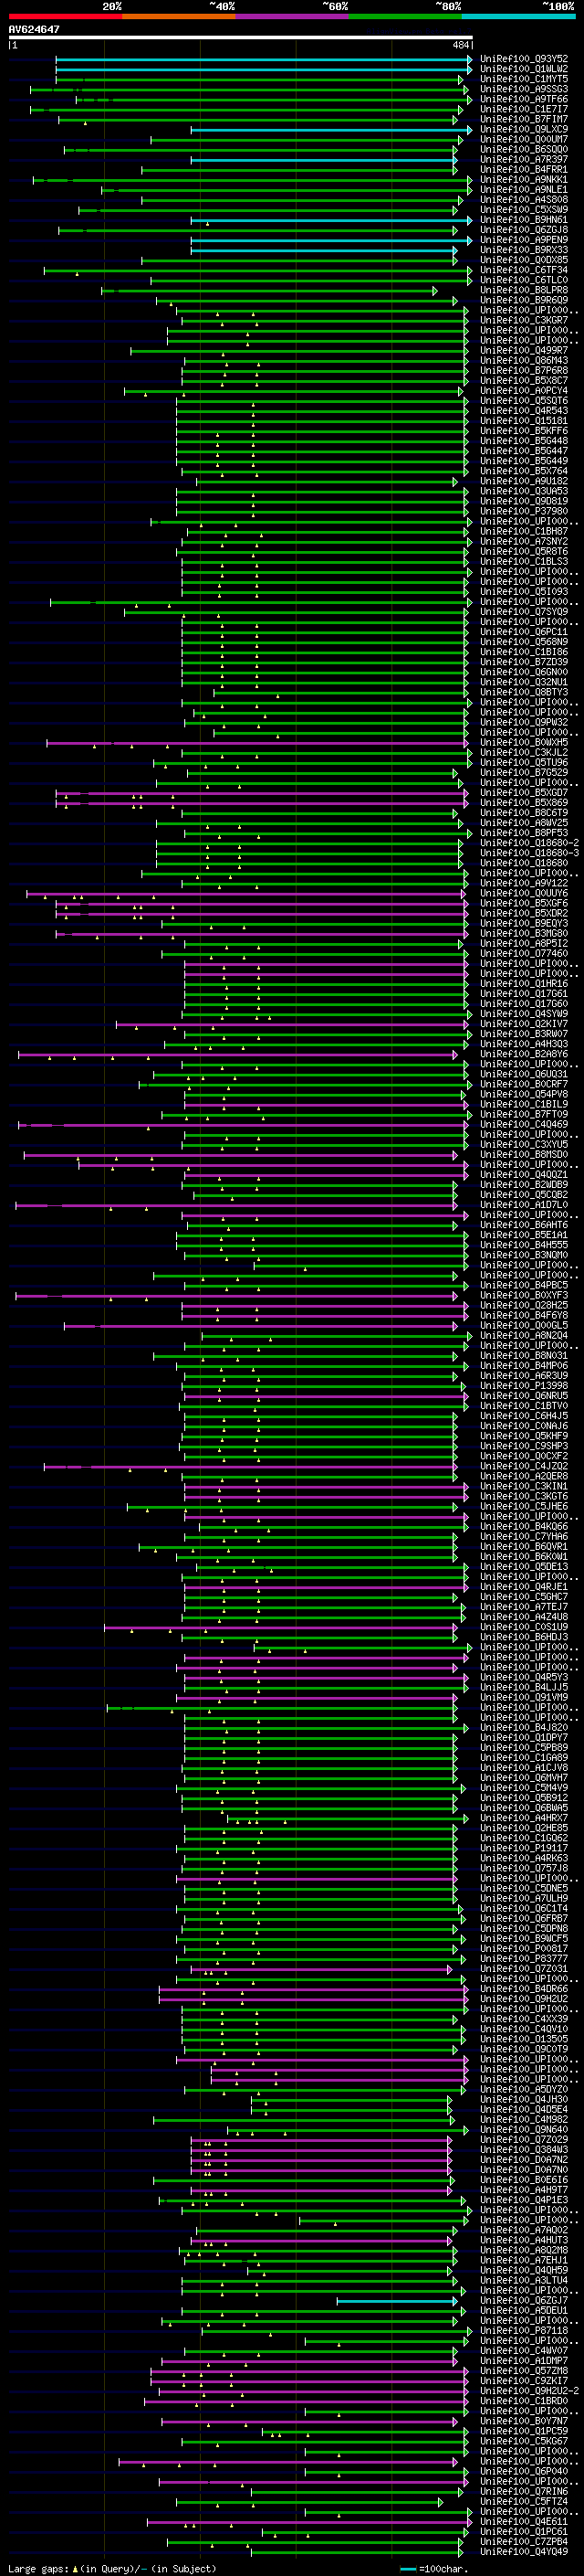Click UniRef100_Q5I093 text
The image size is (584, 2576).
point(524,592)
